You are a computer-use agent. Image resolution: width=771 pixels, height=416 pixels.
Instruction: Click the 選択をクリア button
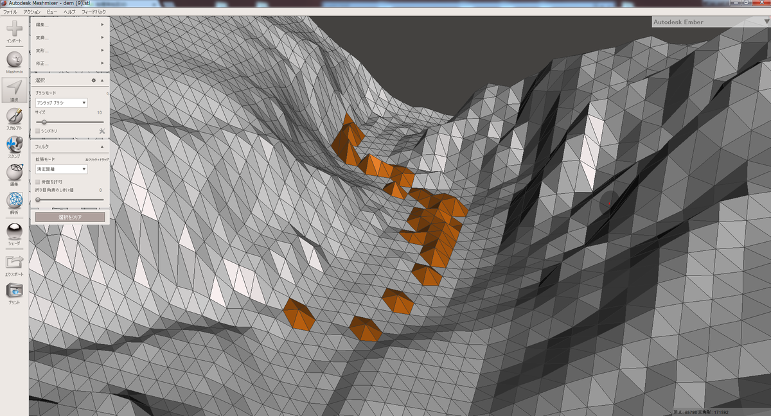pyautogui.click(x=70, y=217)
